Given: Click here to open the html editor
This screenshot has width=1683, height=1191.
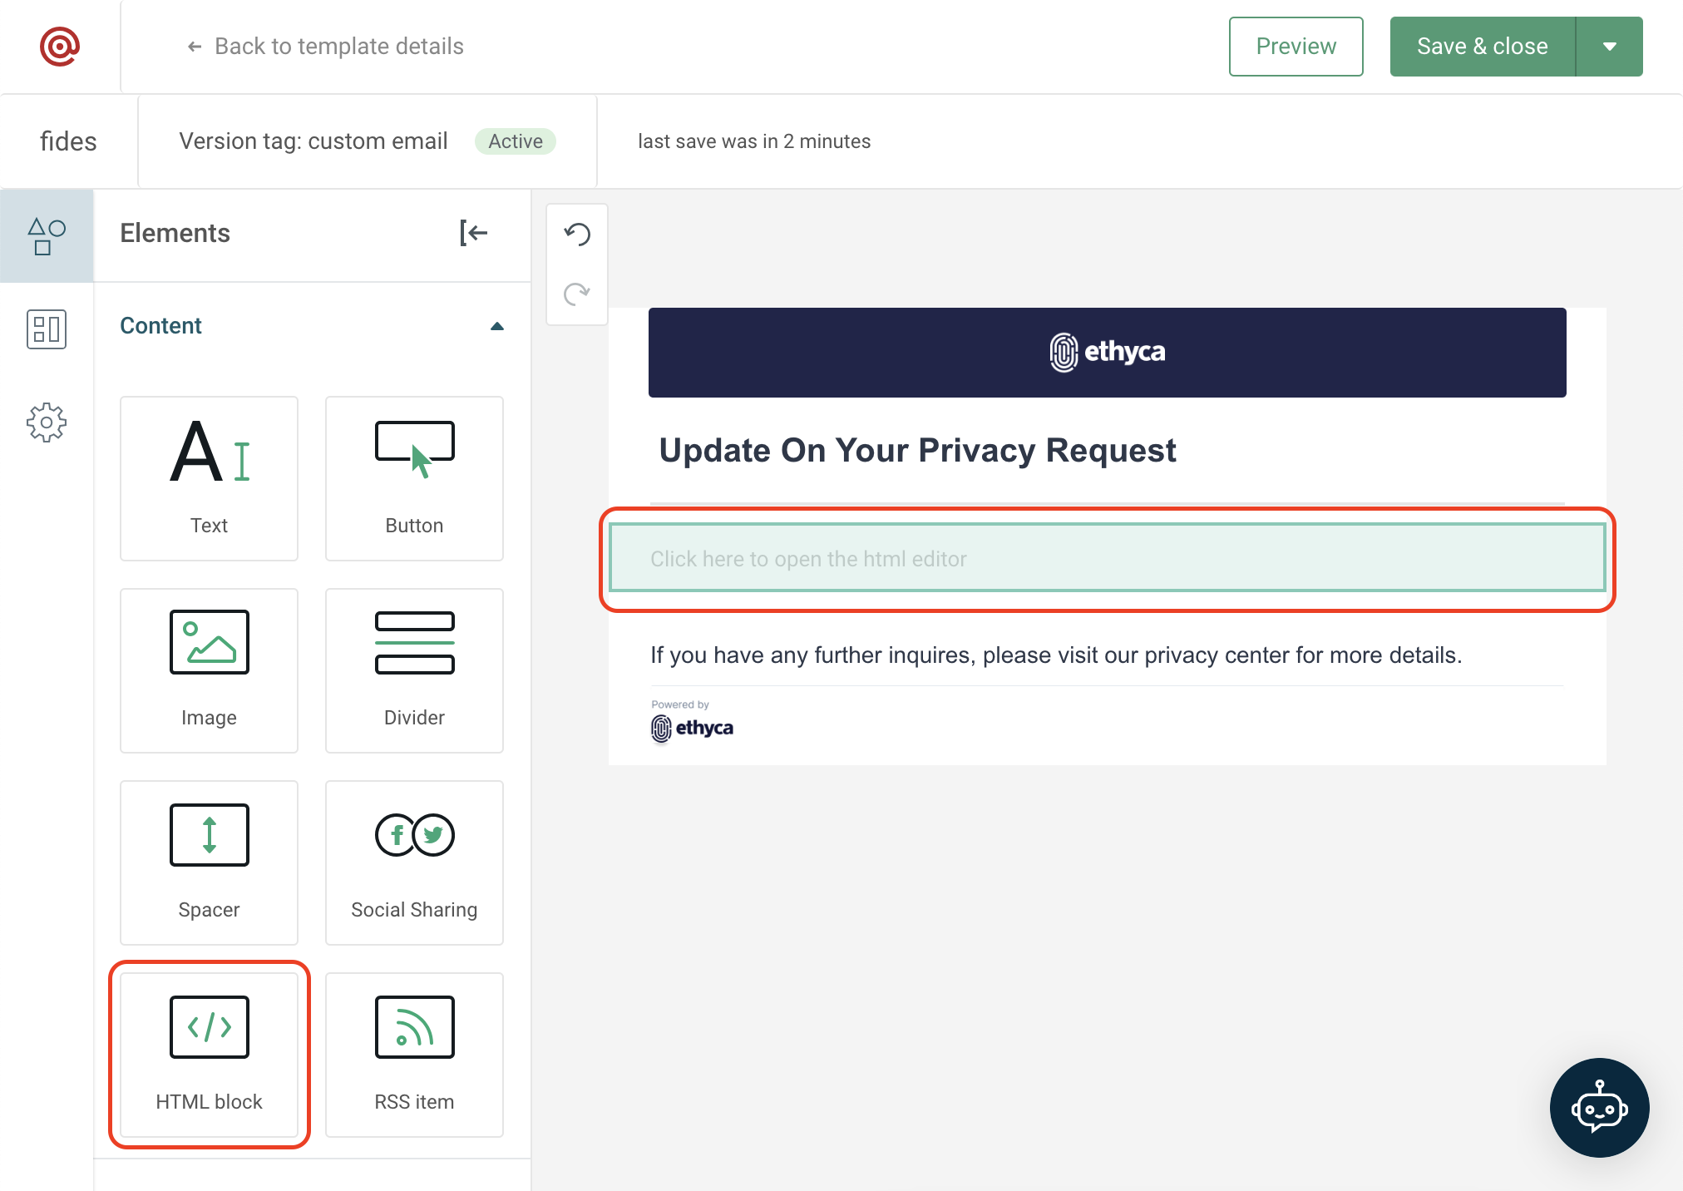Looking at the screenshot, I should 1107,558.
